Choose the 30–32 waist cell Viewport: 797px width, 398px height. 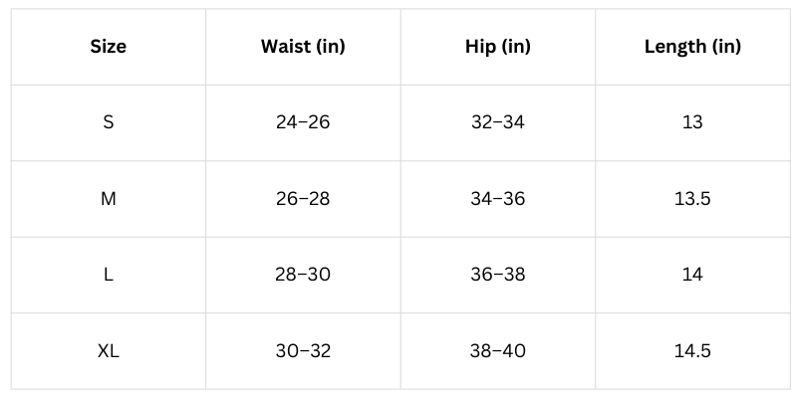(x=303, y=351)
